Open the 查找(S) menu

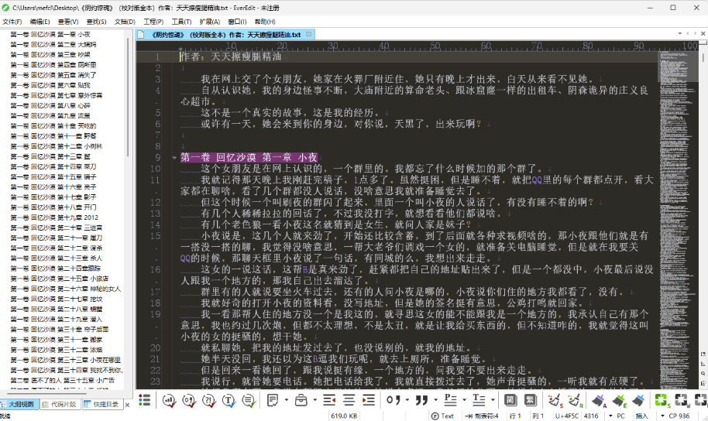pos(96,22)
